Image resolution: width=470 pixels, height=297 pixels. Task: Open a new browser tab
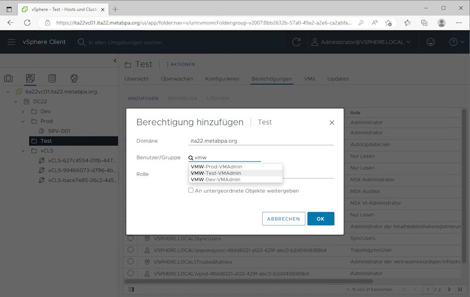115,9
